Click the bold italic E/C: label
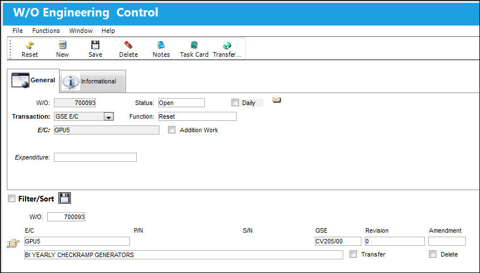Viewport: 480px width, 273px height. click(44, 130)
